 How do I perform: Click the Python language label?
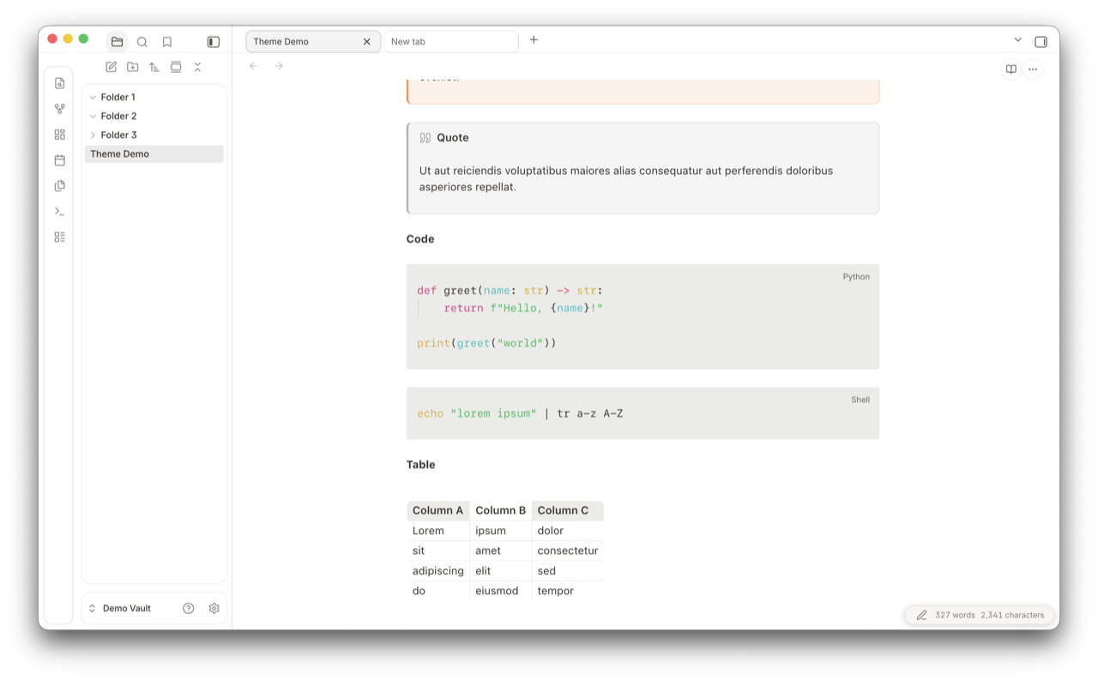point(856,277)
